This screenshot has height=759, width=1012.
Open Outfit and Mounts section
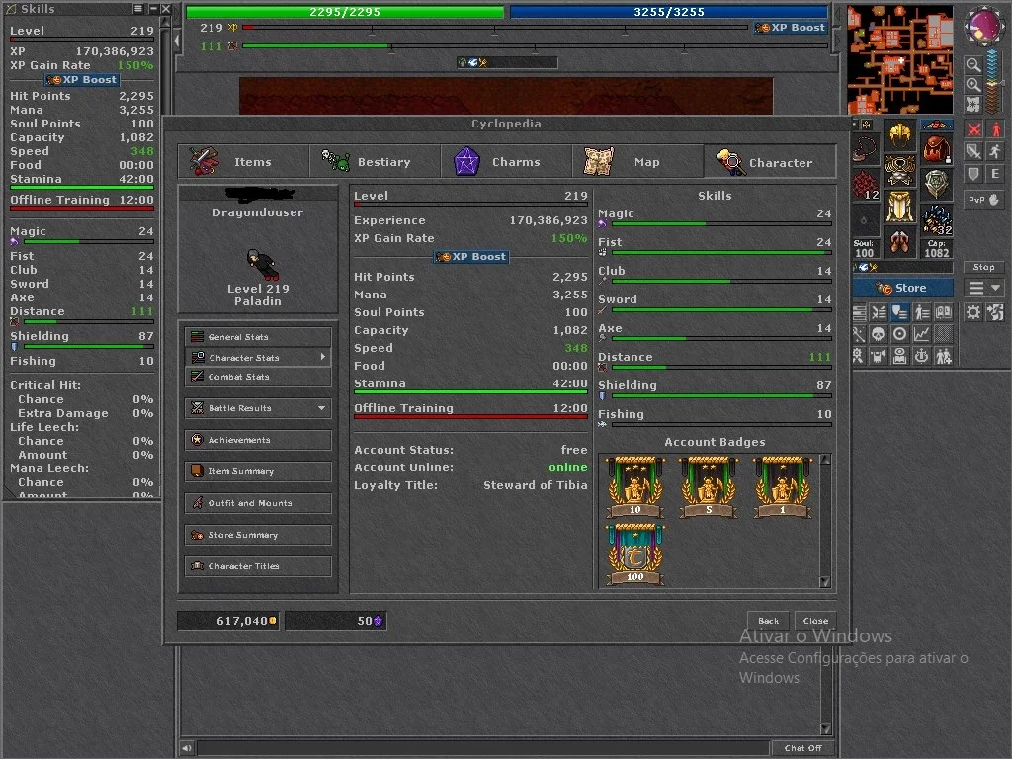(258, 503)
